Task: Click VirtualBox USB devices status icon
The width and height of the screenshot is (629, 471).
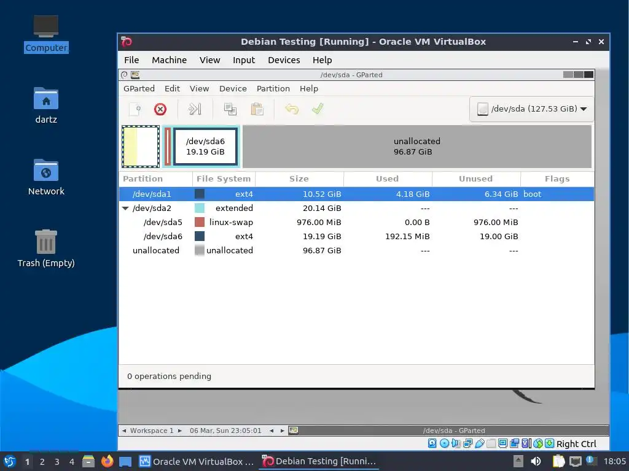Action: (x=479, y=443)
